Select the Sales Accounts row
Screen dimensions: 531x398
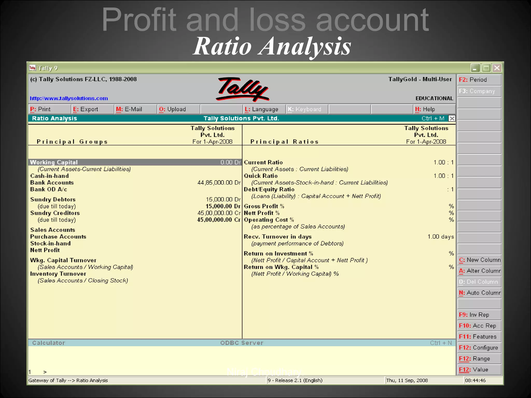click(x=135, y=230)
